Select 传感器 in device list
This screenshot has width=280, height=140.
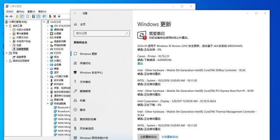[x=57, y=37]
